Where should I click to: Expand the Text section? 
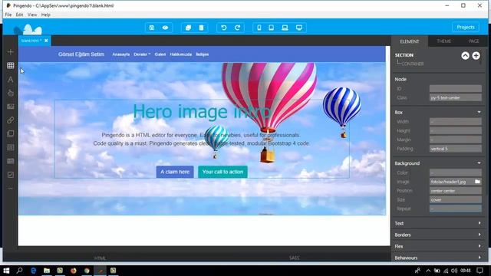coord(438,223)
